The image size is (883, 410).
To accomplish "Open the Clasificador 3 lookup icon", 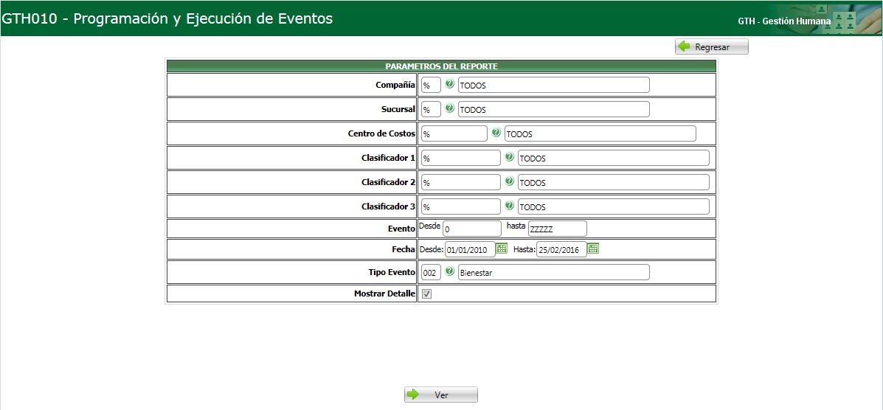I will click(509, 205).
